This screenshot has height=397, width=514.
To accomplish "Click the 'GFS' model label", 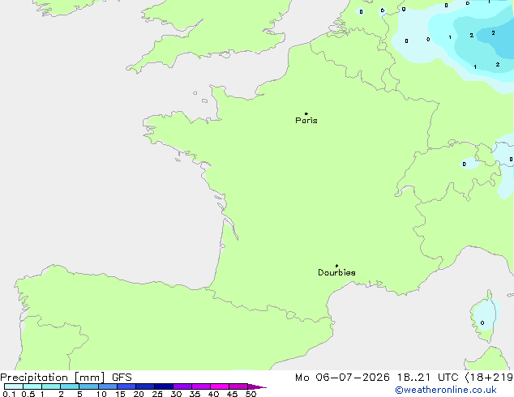I will [122, 378].
